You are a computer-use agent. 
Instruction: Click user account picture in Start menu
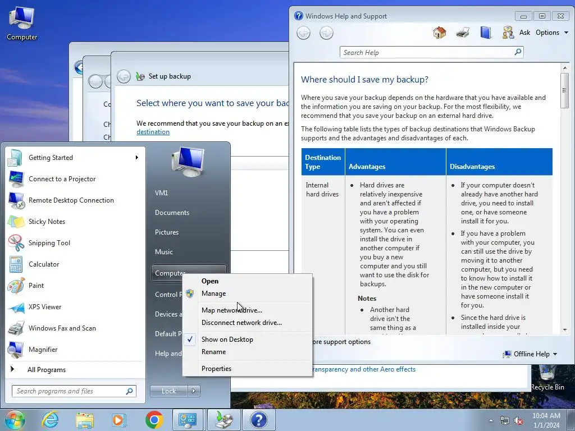tap(188, 161)
